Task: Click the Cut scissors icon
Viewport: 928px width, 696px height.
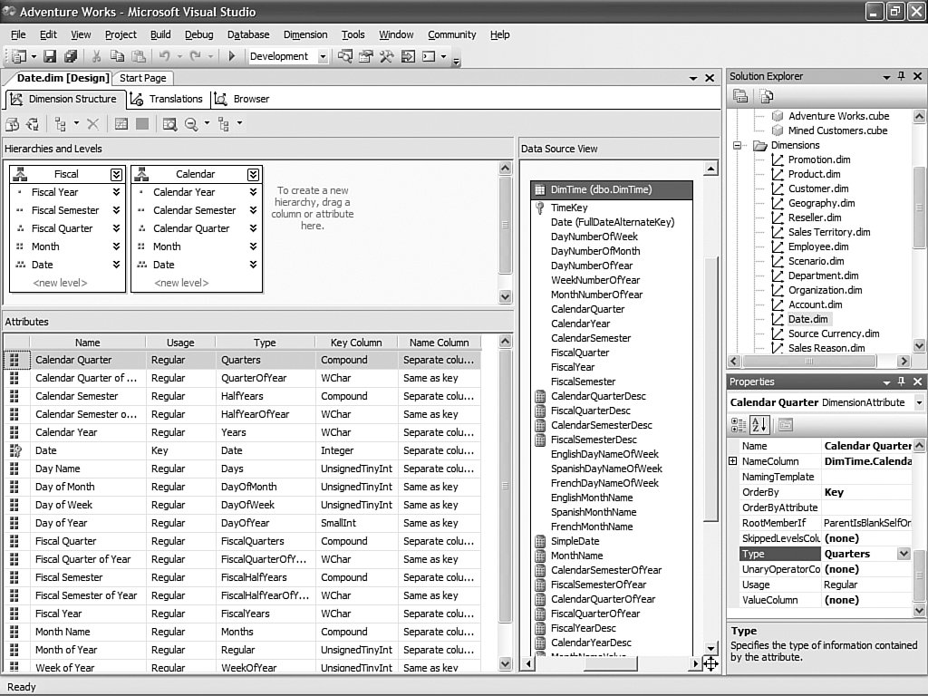Action: pyautogui.click(x=96, y=56)
